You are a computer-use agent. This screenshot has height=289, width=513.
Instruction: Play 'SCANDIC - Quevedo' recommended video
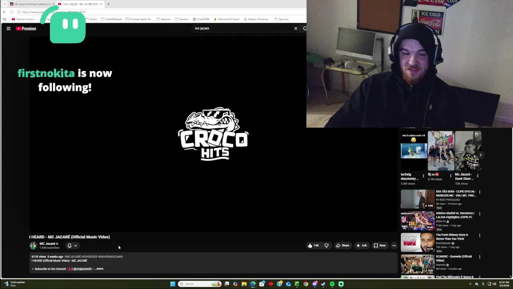pos(417,264)
